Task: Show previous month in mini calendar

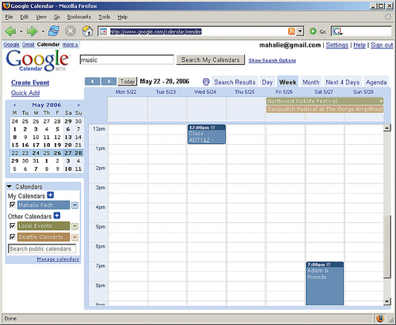Action: [x=14, y=105]
